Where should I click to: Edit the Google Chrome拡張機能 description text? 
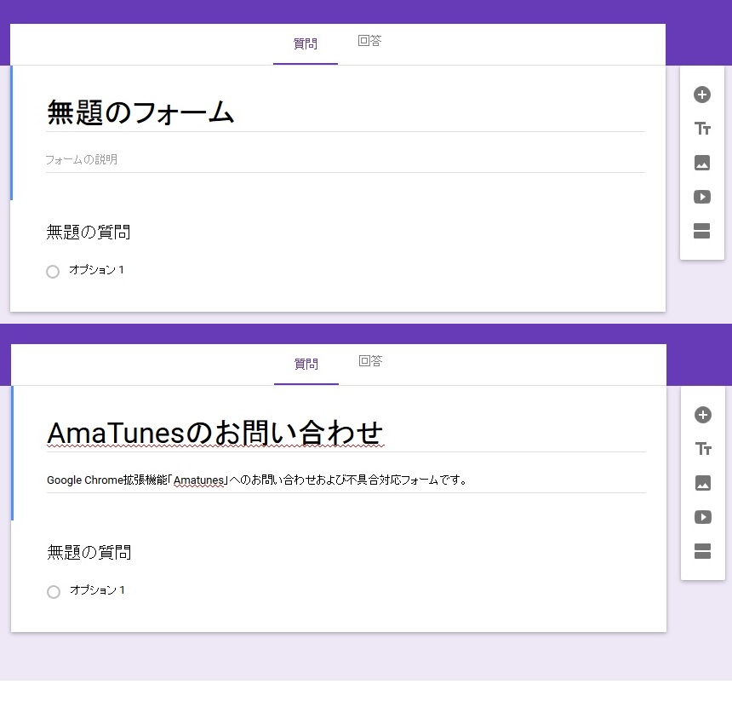tap(346, 480)
